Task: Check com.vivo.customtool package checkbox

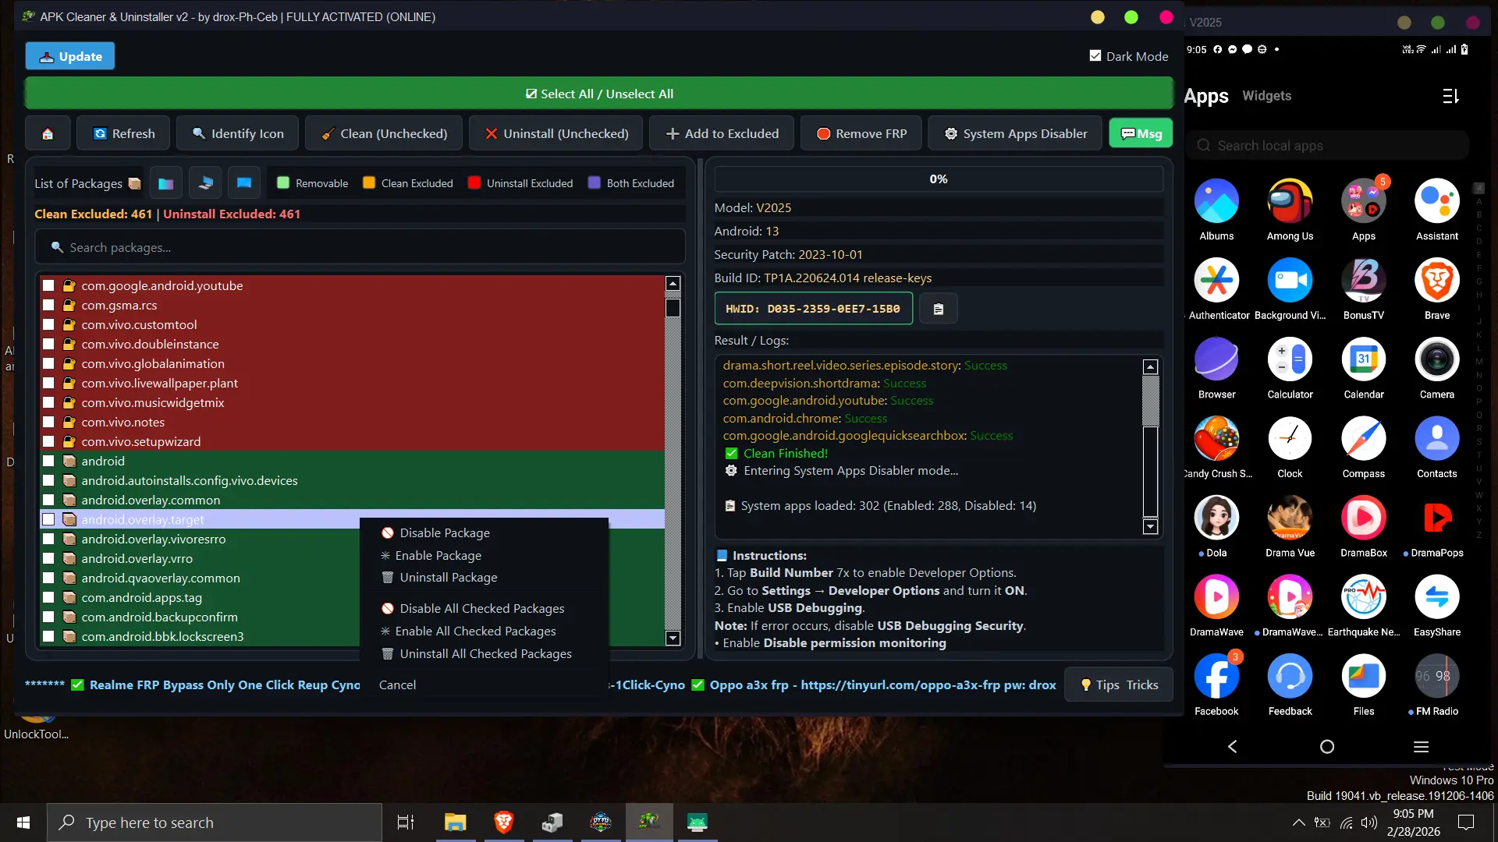Action: [48, 324]
